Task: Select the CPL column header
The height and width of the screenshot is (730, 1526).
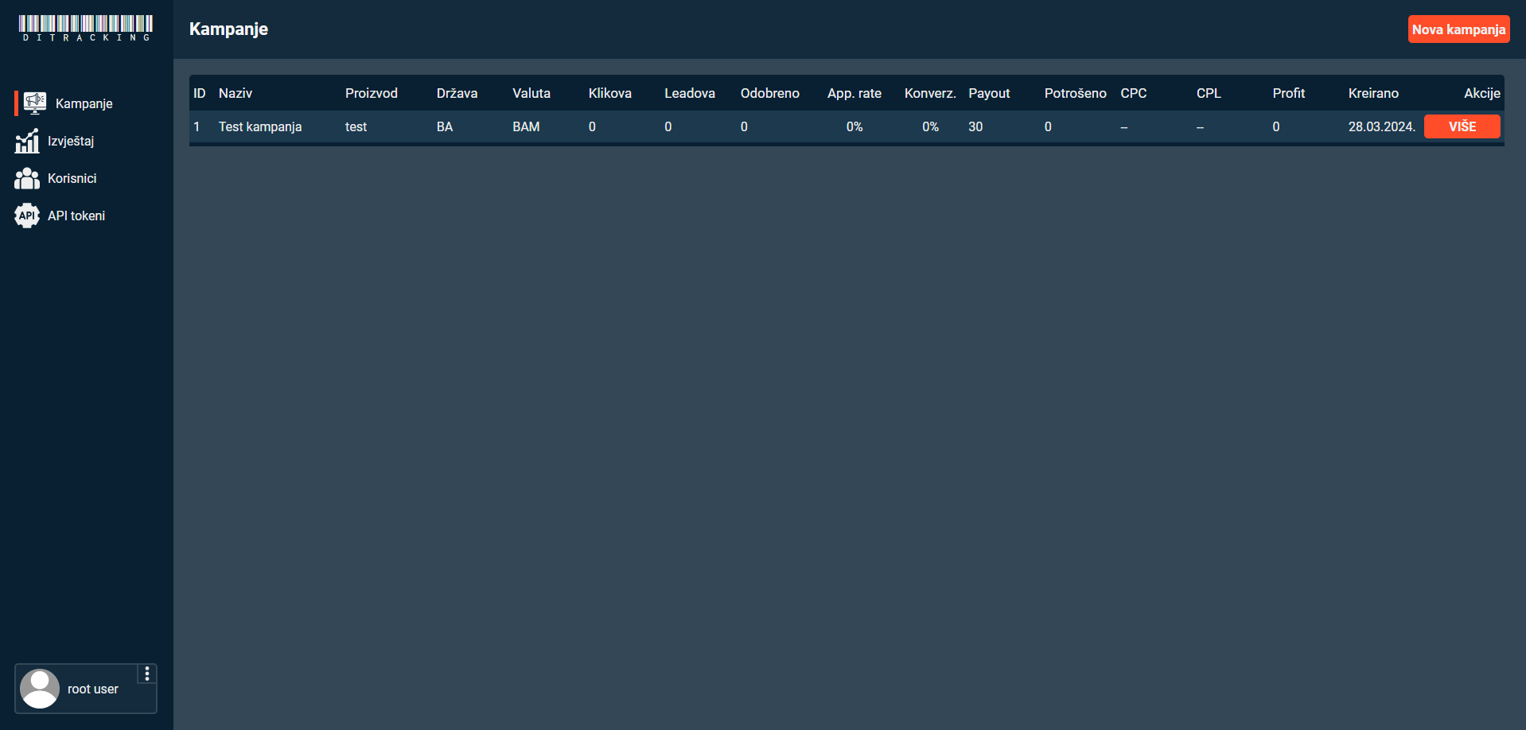Action: pyautogui.click(x=1209, y=93)
